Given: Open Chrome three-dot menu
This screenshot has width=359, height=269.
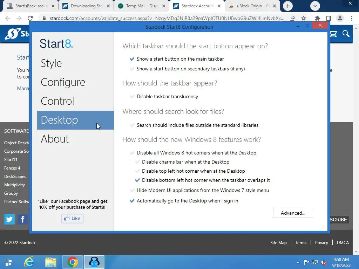Looking at the screenshot, I should click(x=351, y=18).
